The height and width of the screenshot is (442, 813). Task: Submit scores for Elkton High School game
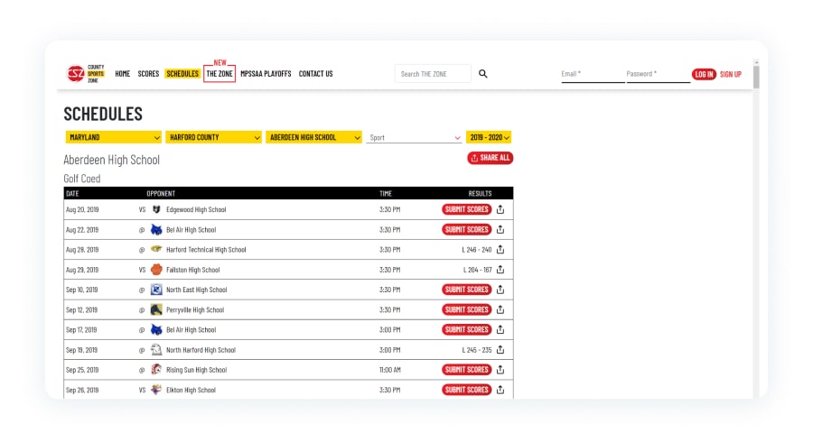tap(467, 391)
